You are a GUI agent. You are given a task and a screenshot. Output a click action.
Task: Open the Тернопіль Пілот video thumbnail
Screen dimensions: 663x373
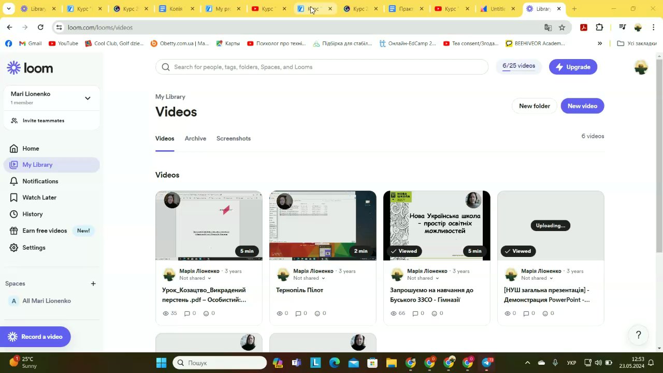point(323,225)
